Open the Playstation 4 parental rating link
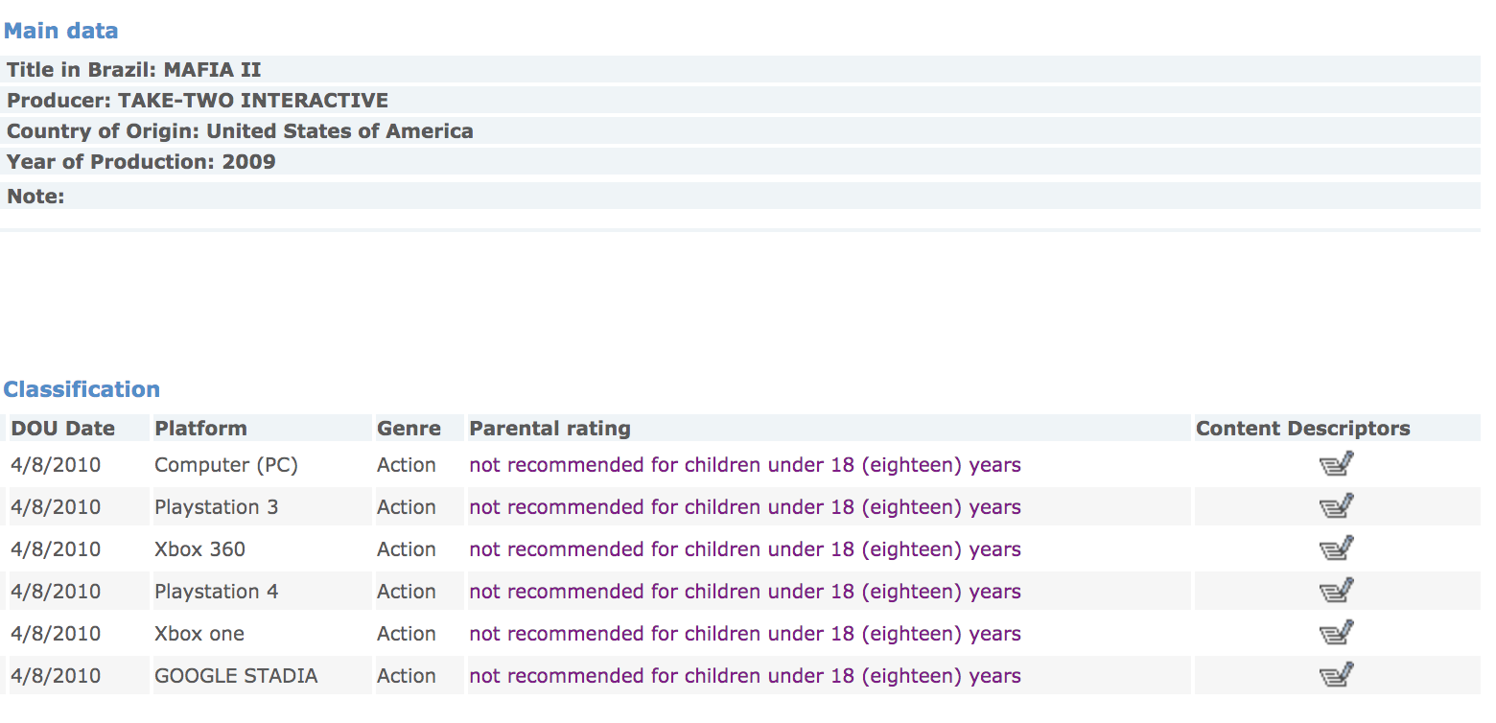The image size is (1496, 723). click(x=745, y=592)
